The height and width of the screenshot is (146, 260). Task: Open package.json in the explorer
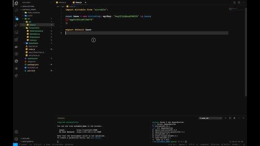point(33,64)
